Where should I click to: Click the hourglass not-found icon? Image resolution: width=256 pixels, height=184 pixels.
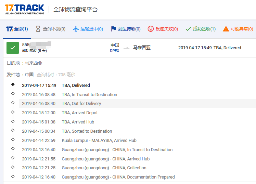(x=38, y=29)
